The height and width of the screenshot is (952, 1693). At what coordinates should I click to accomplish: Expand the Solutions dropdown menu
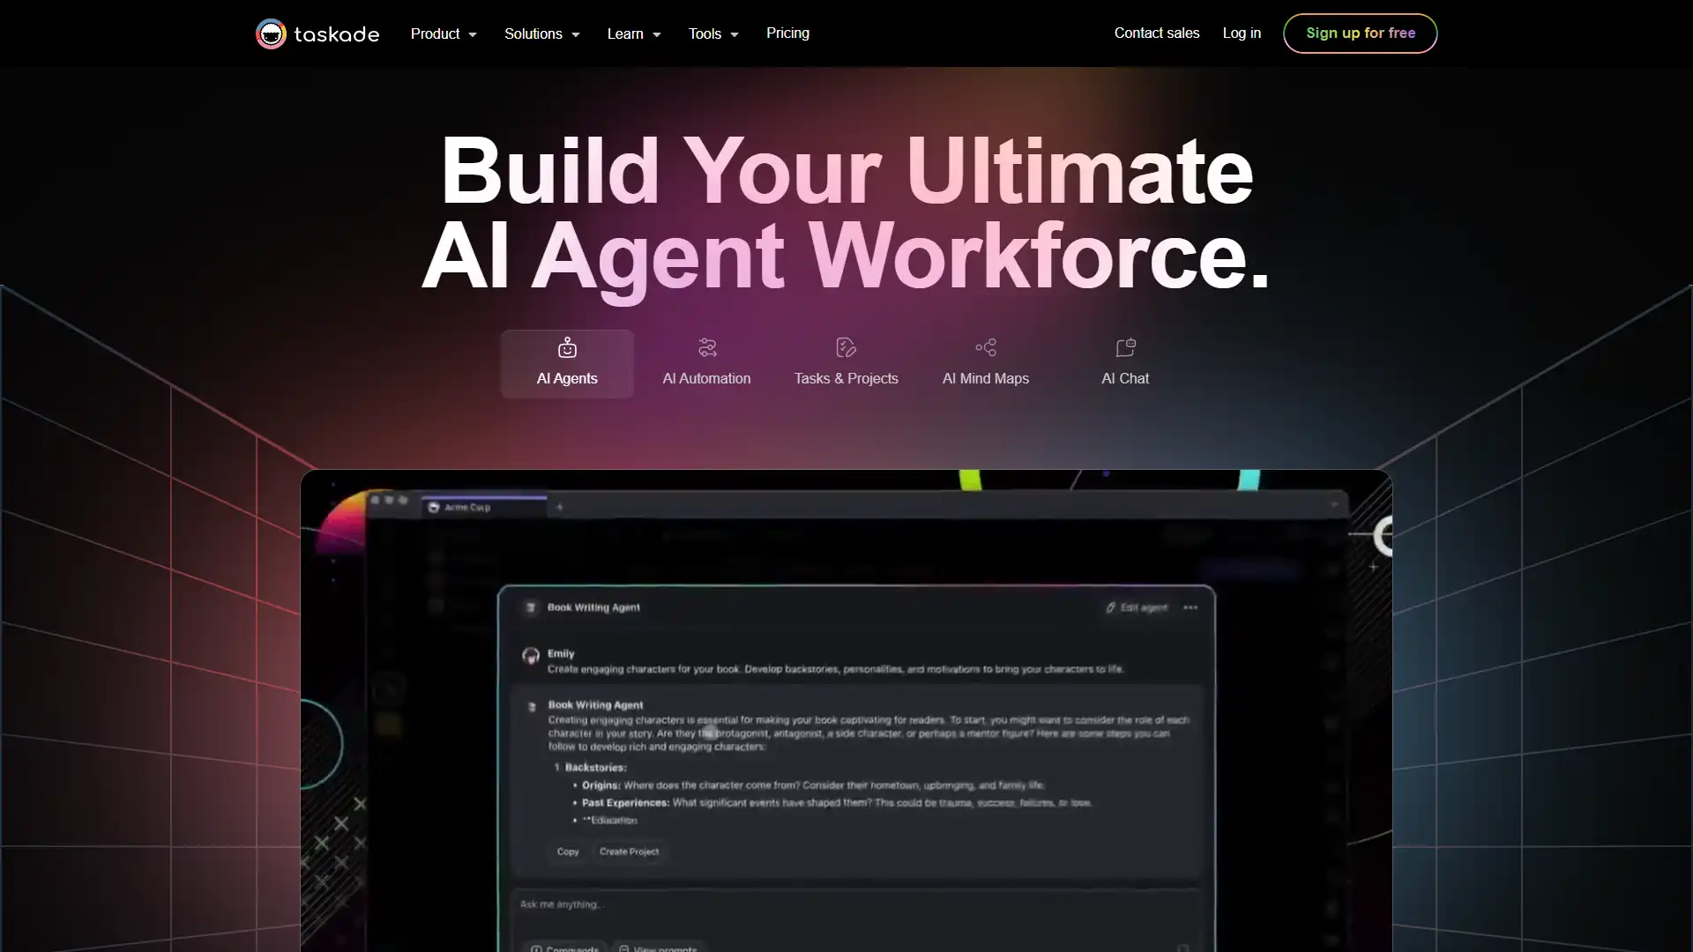541,33
